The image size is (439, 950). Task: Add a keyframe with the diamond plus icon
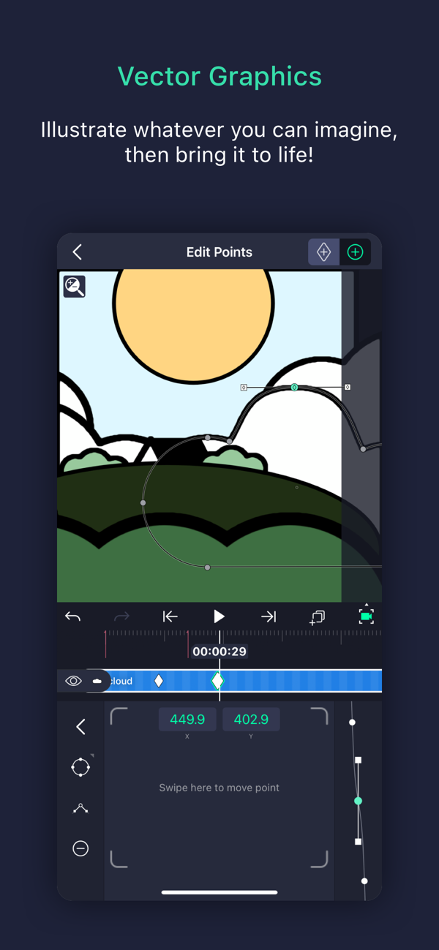click(x=323, y=252)
